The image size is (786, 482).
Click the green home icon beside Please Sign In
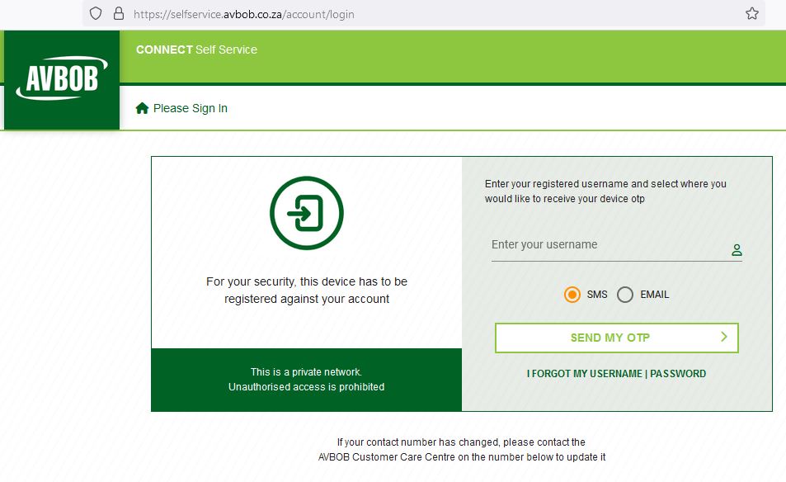pos(142,107)
